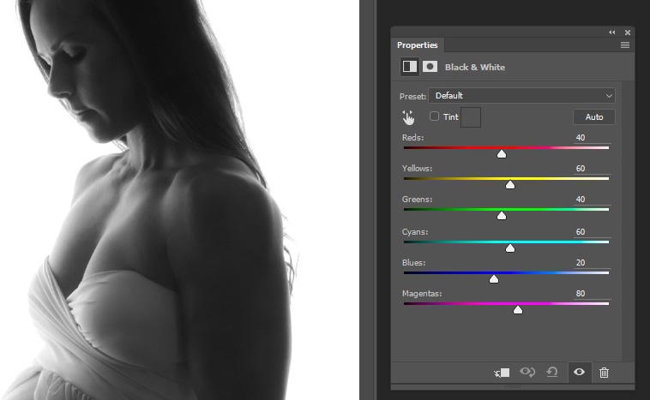Open the Preset dropdown showing Default
Image resolution: width=650 pixels, height=400 pixels.
521,96
